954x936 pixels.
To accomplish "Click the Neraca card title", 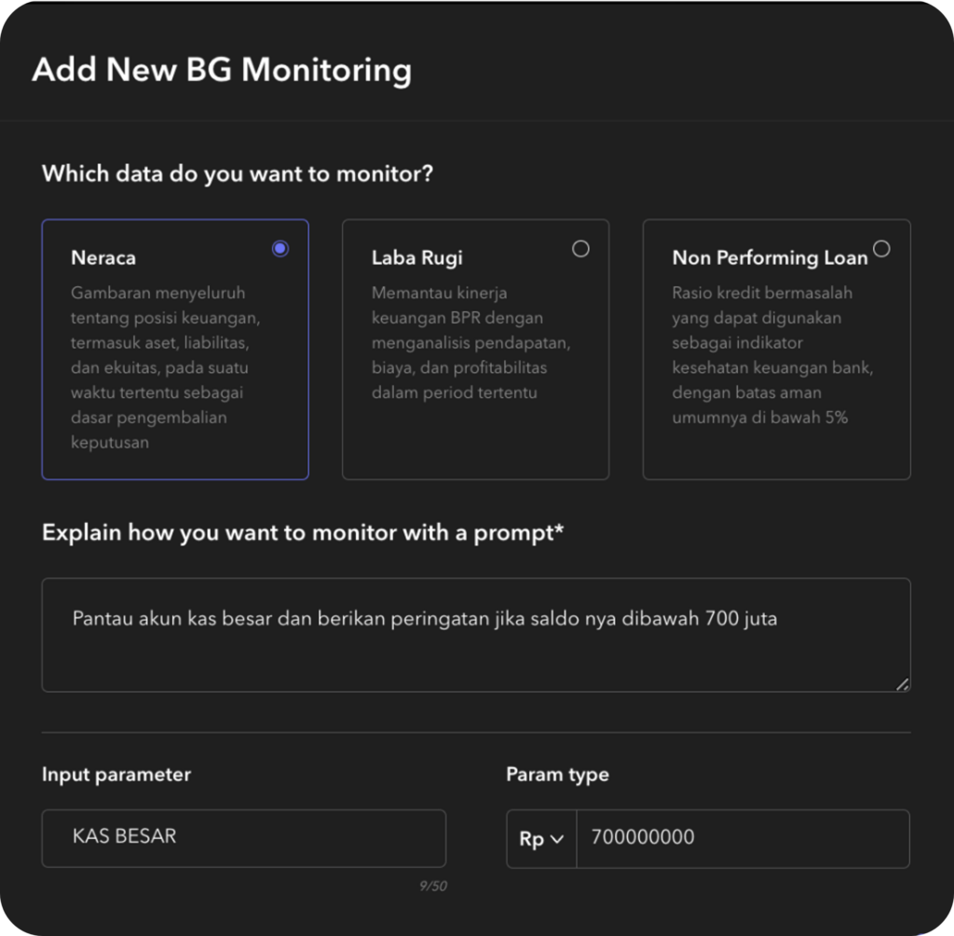I will coord(103,258).
